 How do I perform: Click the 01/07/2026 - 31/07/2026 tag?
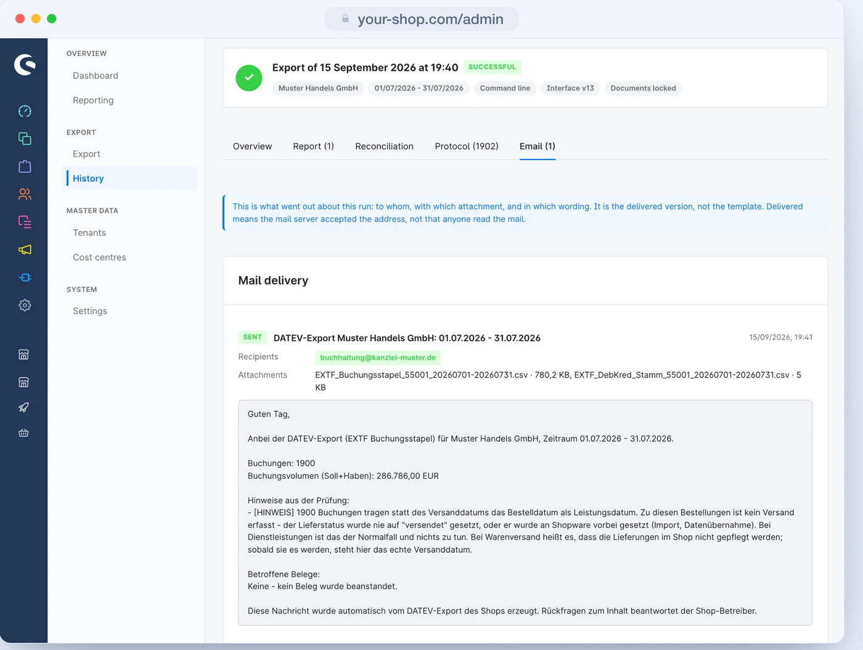tap(419, 88)
